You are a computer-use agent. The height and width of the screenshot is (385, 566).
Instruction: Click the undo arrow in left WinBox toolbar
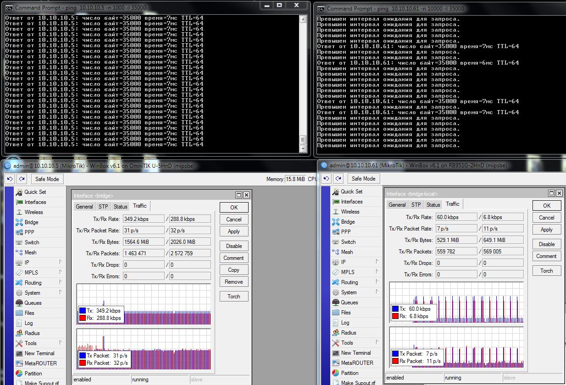(9, 179)
